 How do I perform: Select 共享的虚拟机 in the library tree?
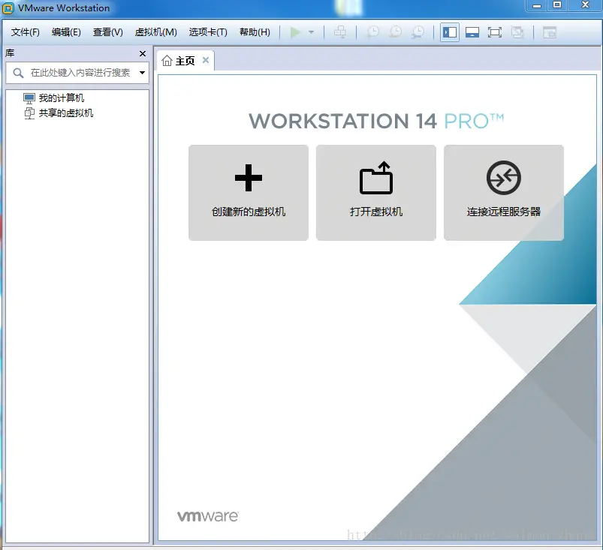pos(59,113)
